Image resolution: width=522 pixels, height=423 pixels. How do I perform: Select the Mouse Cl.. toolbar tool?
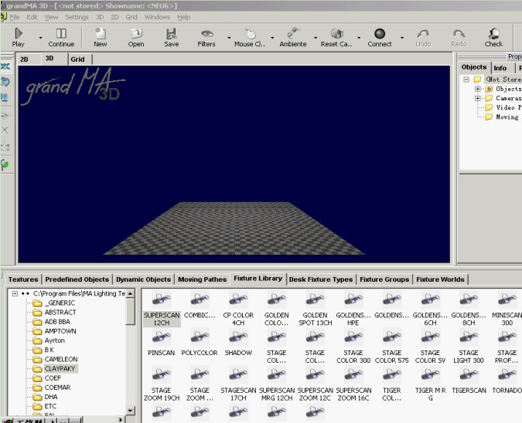coord(250,37)
